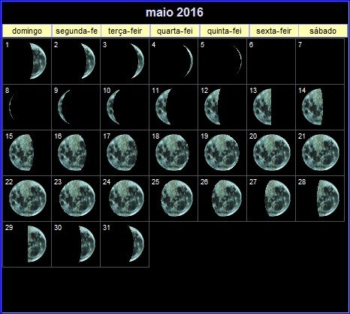Click the crescent moon on day 2
The width and height of the screenshot is (350, 314).
88,61
